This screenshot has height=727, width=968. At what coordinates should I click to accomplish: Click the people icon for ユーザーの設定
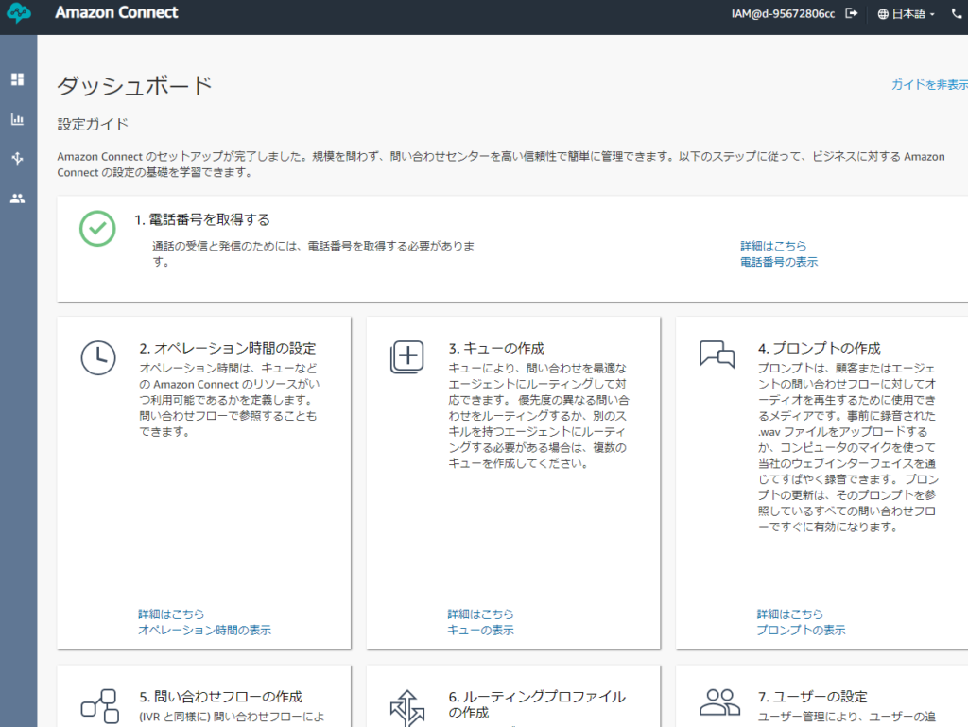pos(719,702)
